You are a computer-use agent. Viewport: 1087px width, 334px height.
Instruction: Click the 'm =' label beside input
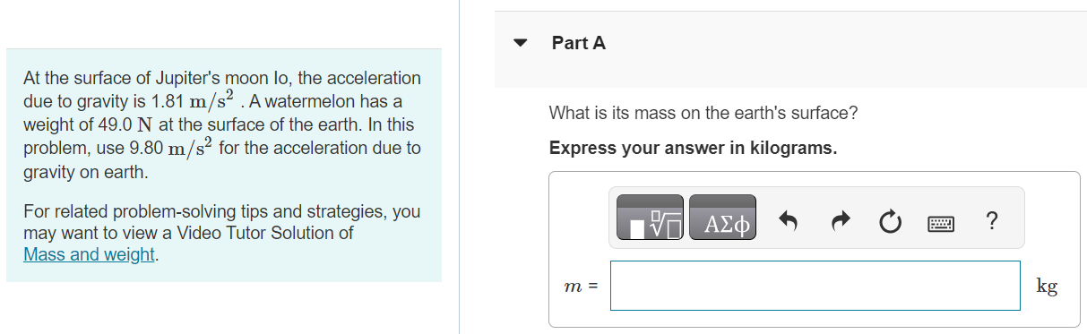[x=582, y=287]
